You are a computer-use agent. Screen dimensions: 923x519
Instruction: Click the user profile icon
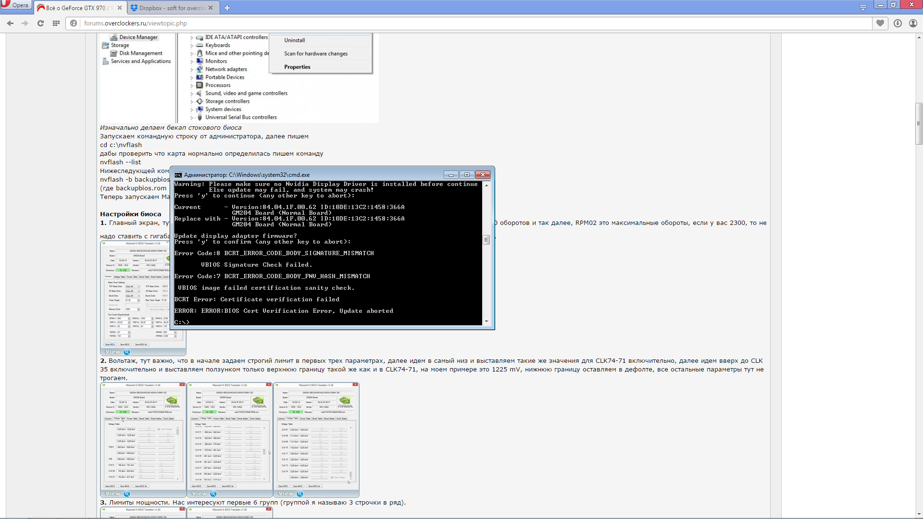(913, 23)
